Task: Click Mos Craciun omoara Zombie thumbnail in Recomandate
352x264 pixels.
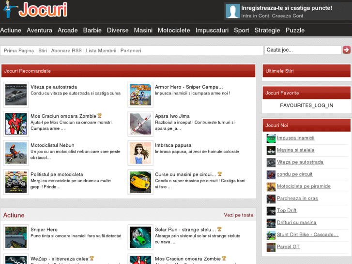Action: (16, 124)
